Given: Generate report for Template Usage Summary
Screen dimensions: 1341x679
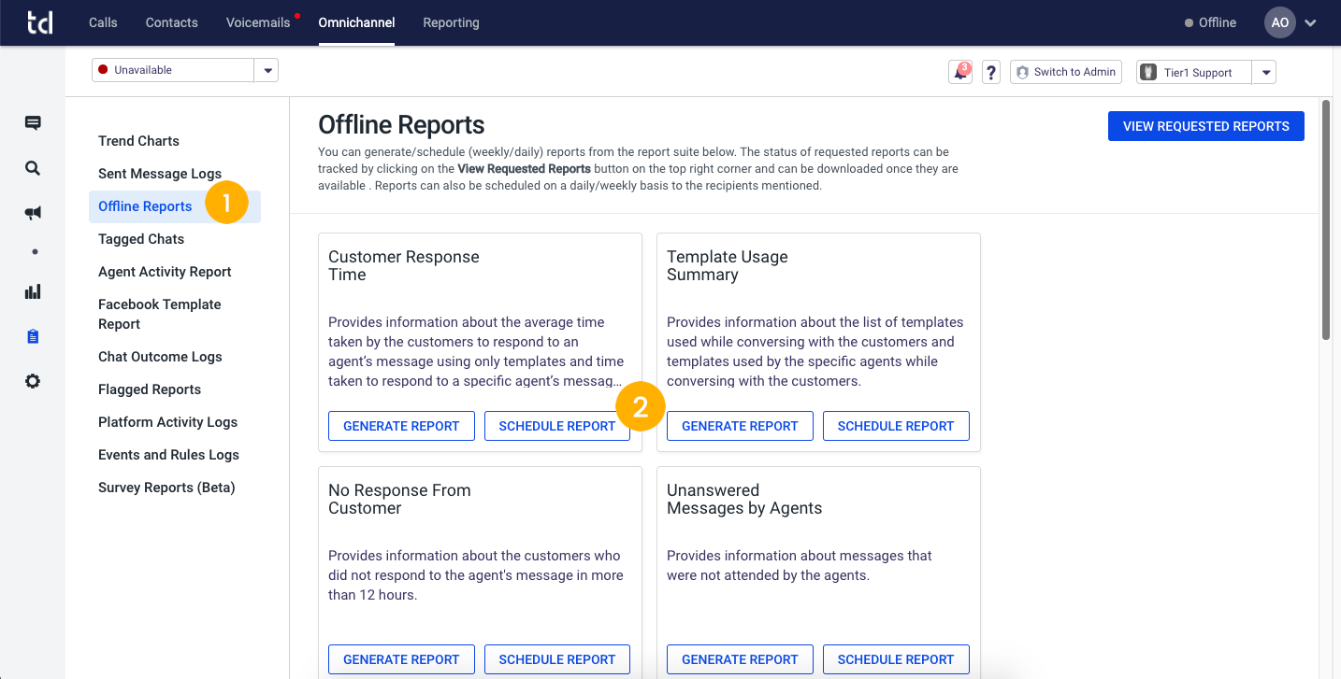Looking at the screenshot, I should [x=740, y=426].
